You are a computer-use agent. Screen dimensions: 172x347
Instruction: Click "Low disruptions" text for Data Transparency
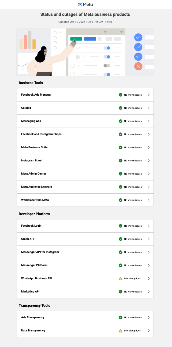[132, 331]
